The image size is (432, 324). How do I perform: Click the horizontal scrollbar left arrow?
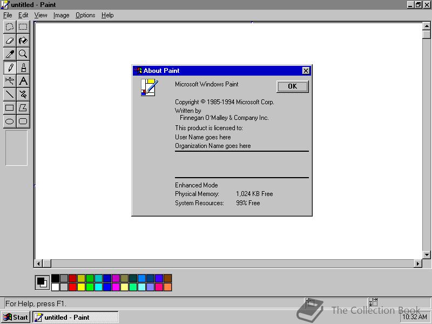[x=38, y=264]
